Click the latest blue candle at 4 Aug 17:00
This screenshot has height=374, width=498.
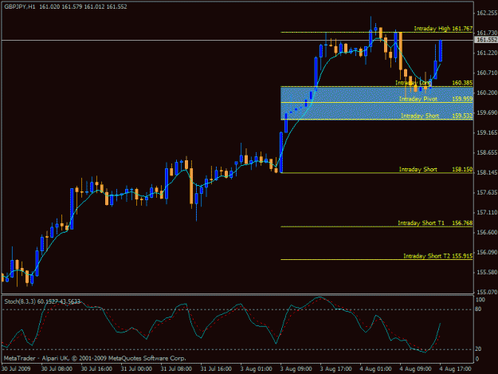441,51
